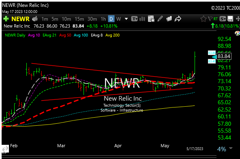Click the bar chart indicators icon
Image resolution: width=240 pixels, height=159 pixels.
coord(142,19)
